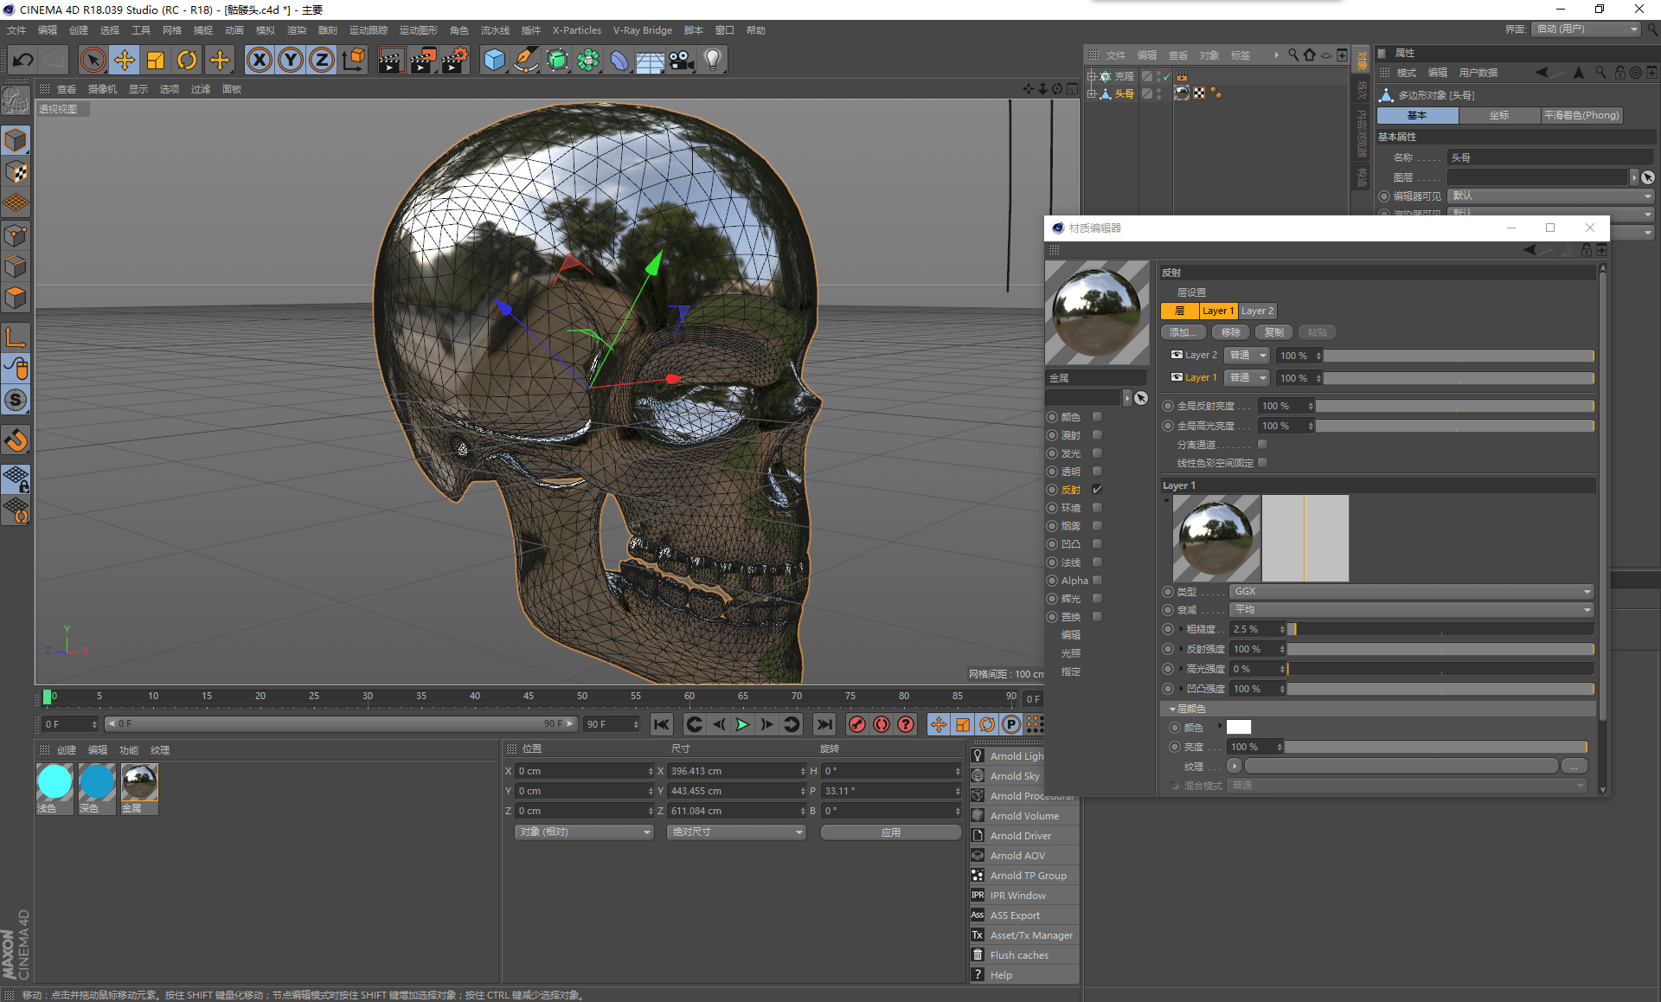The height and width of the screenshot is (1002, 1661).
Task: Open the Light object icon
Action: coord(713,60)
